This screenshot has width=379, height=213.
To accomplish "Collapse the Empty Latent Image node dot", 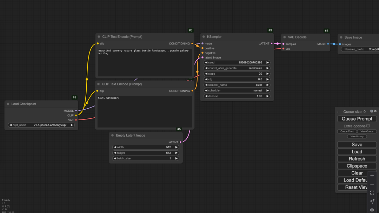I will [112, 135].
